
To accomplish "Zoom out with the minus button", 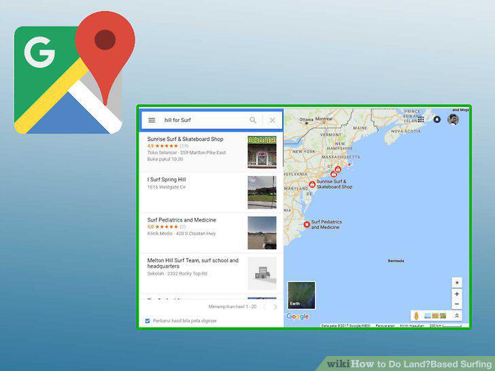I will click(457, 304).
